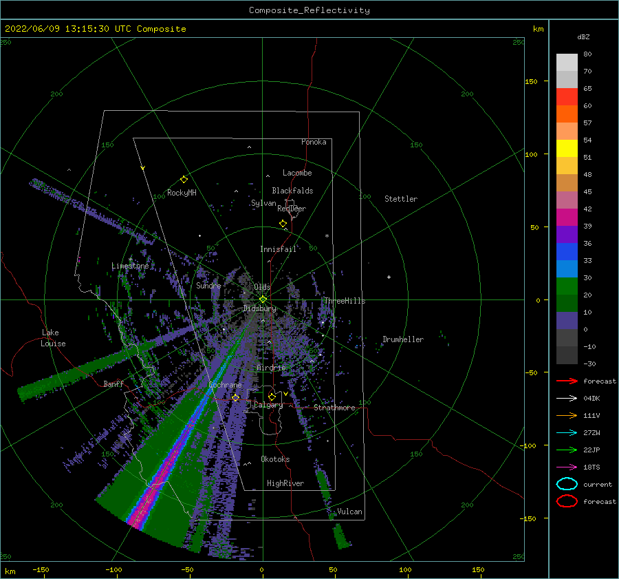Image resolution: width=619 pixels, height=579 pixels.
Task: Select the Okotoks label
Action: (275, 459)
